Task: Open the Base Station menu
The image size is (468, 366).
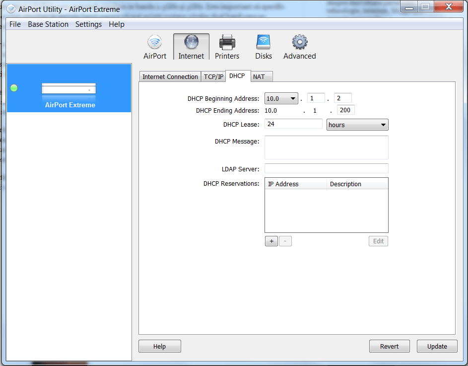Action: [48, 24]
